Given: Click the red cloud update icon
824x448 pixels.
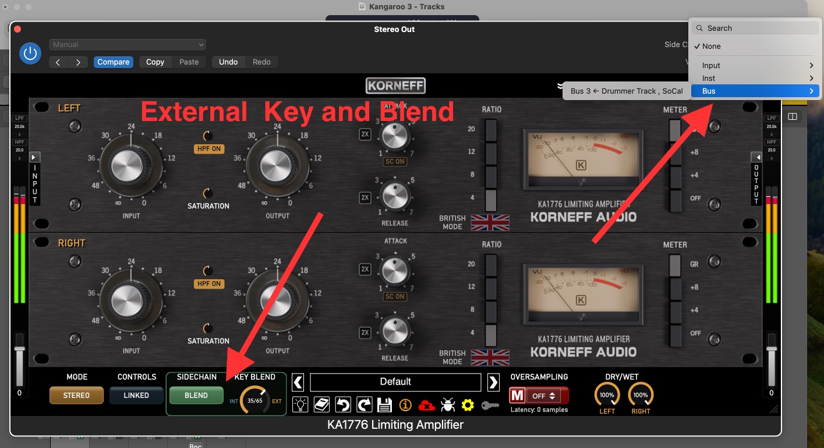Looking at the screenshot, I should click(427, 405).
